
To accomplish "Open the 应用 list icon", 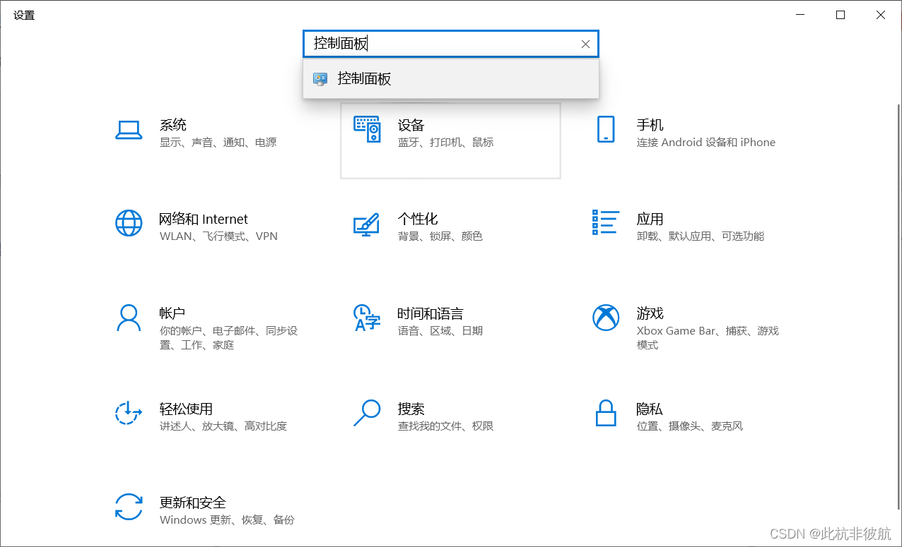I will pos(606,222).
